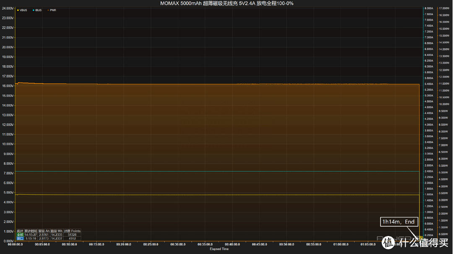
Task: Click the 统计 table header cell
Action: (20, 231)
